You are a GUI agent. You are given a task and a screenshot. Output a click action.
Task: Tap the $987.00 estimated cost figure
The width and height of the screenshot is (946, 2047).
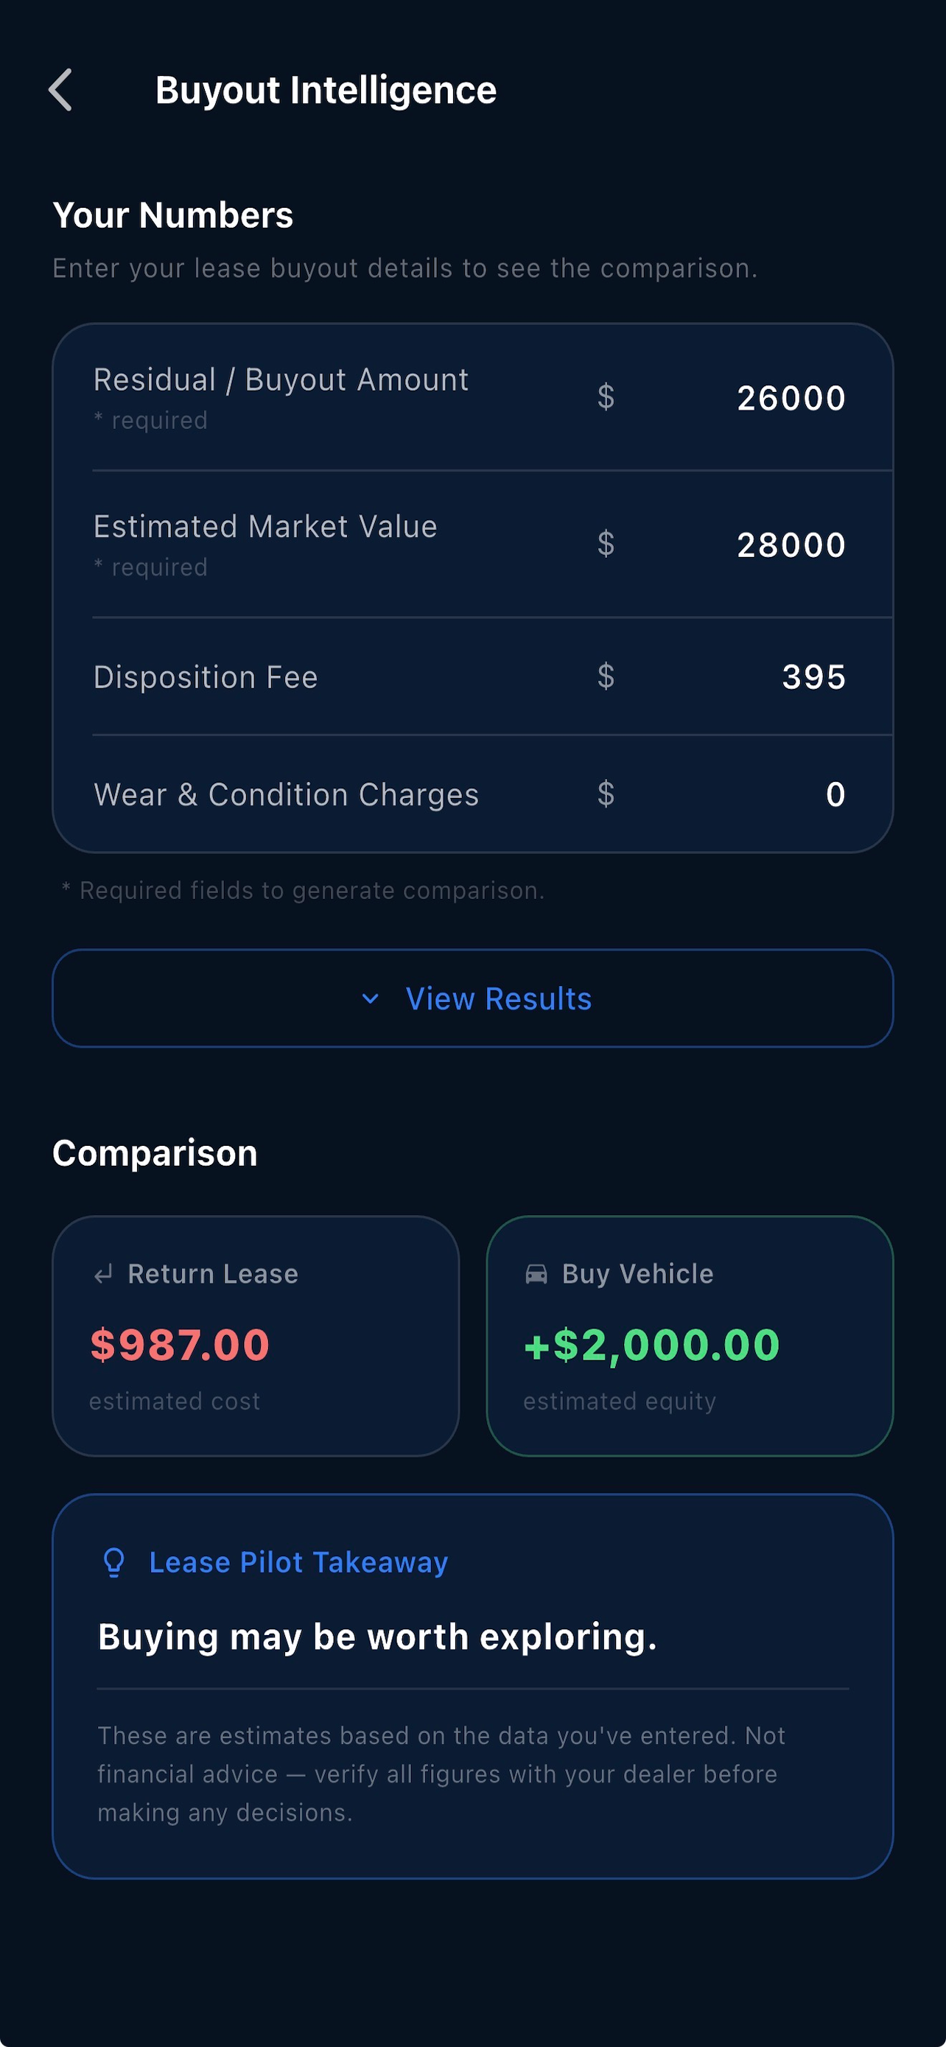pos(181,1345)
